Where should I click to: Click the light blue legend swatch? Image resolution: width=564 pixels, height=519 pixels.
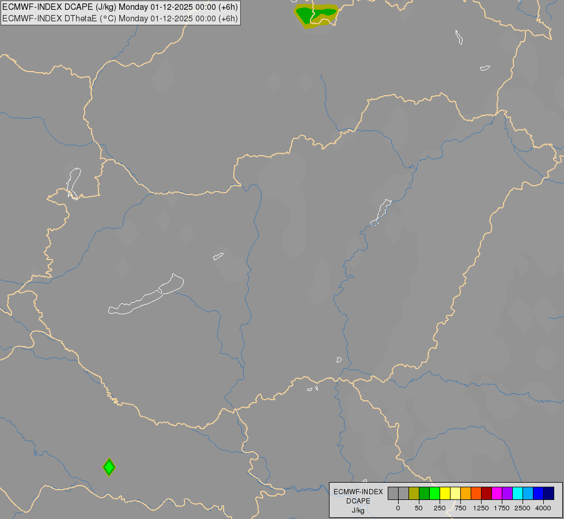tap(528, 493)
